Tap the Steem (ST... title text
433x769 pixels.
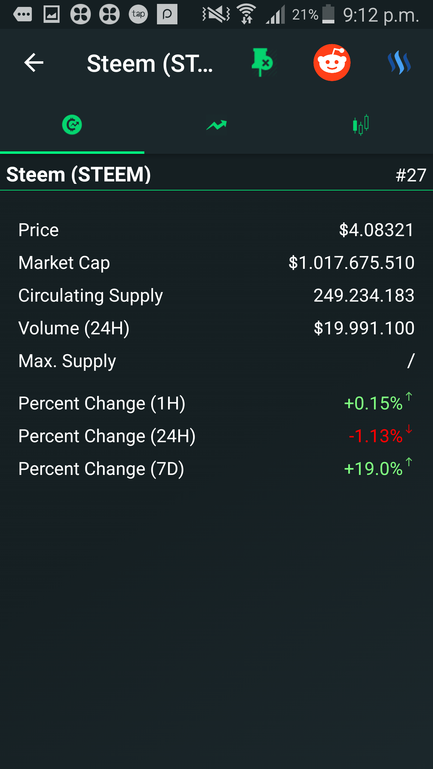click(x=150, y=64)
